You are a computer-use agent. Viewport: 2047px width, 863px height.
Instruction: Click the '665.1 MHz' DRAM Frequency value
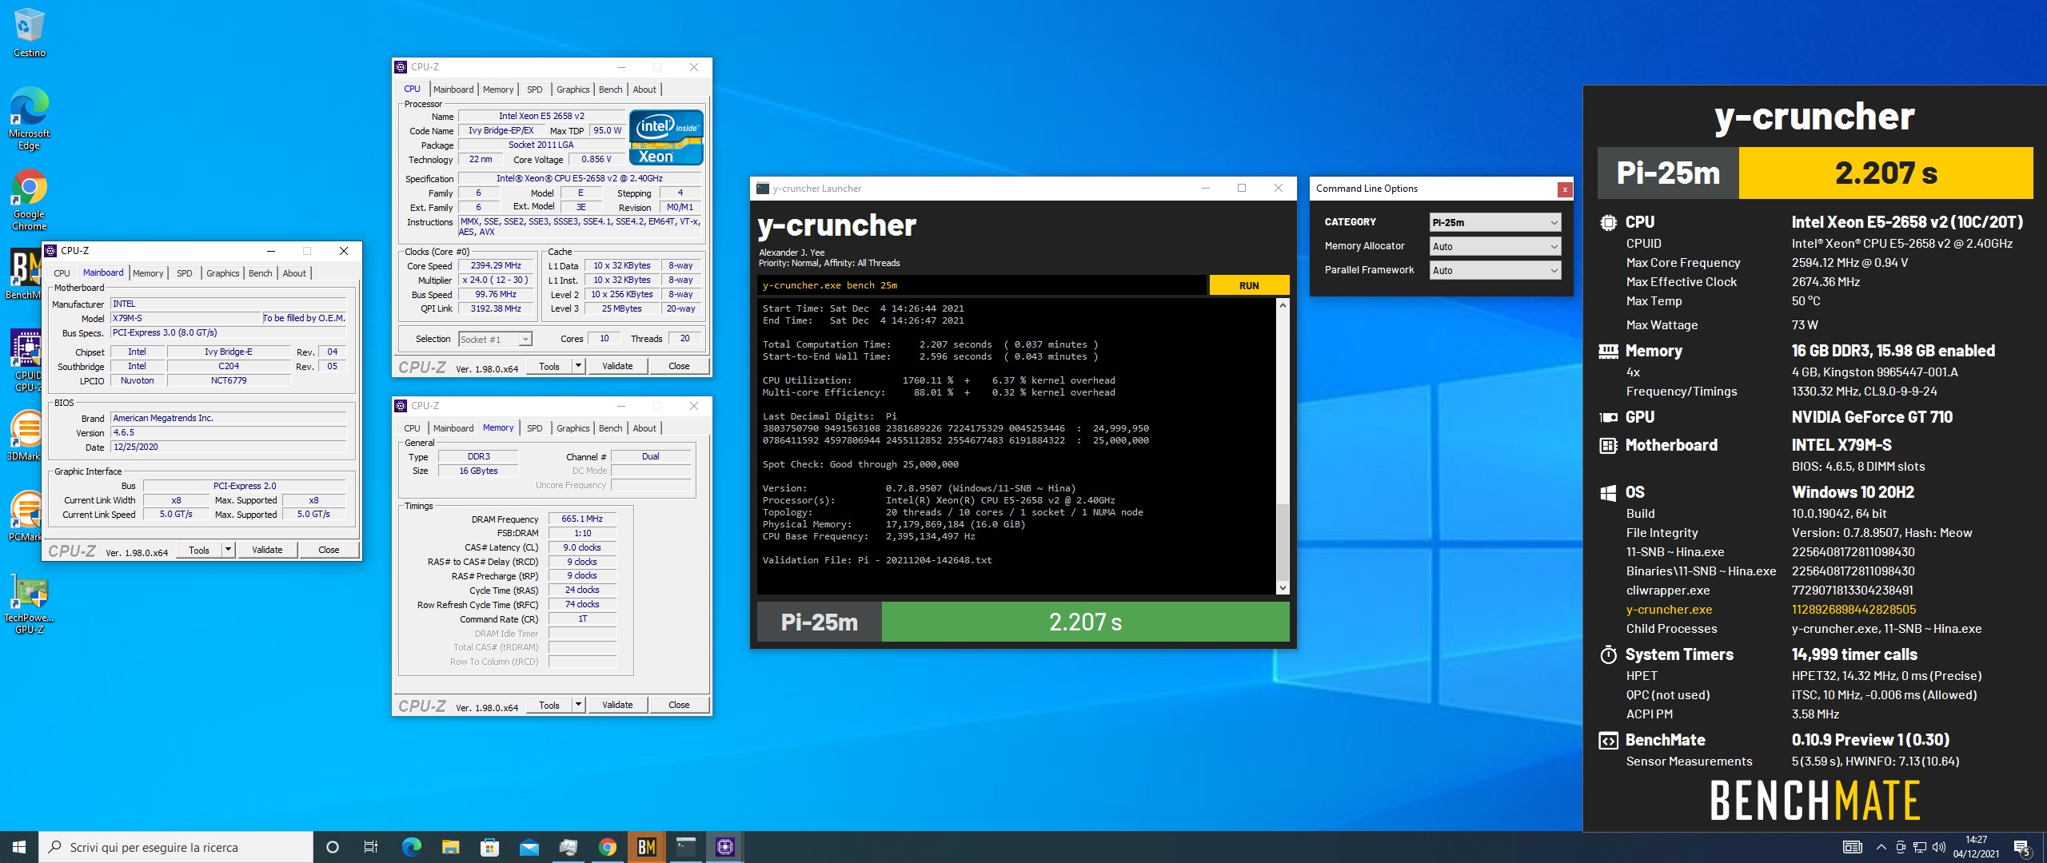click(582, 519)
